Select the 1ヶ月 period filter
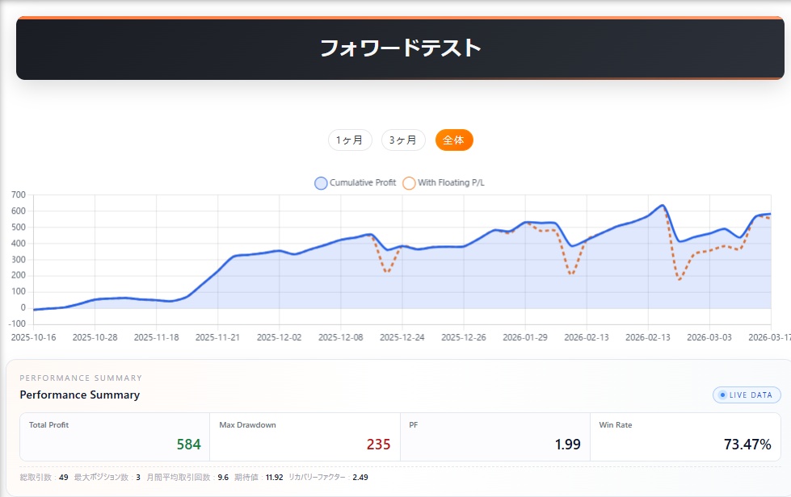Screen dimensions: 791x497 [350, 140]
